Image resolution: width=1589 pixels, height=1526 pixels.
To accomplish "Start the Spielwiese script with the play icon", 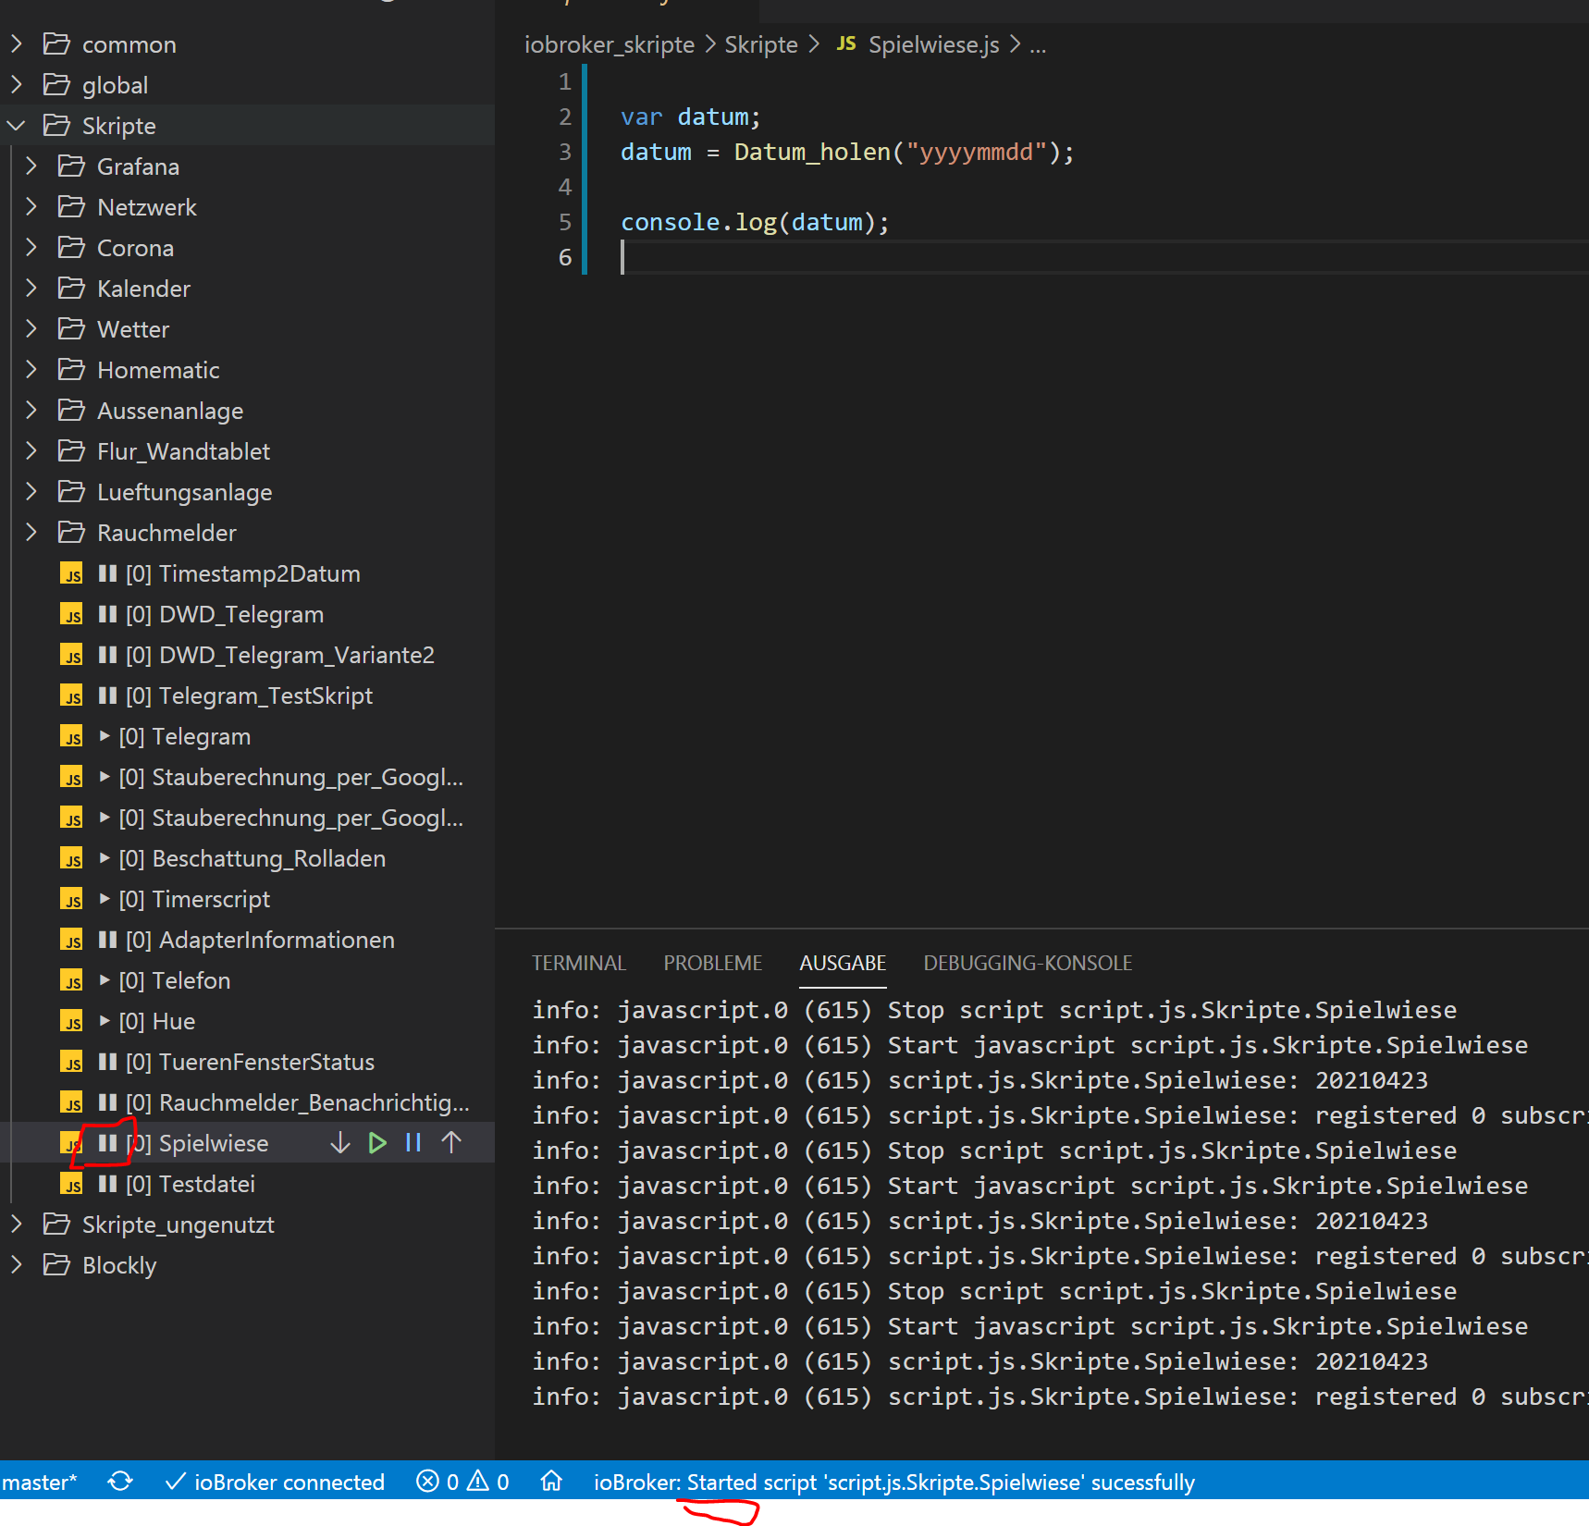I will pos(376,1142).
